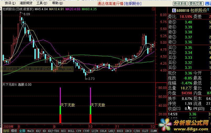Click the blue icon beside 委托交易

click(207, 4)
